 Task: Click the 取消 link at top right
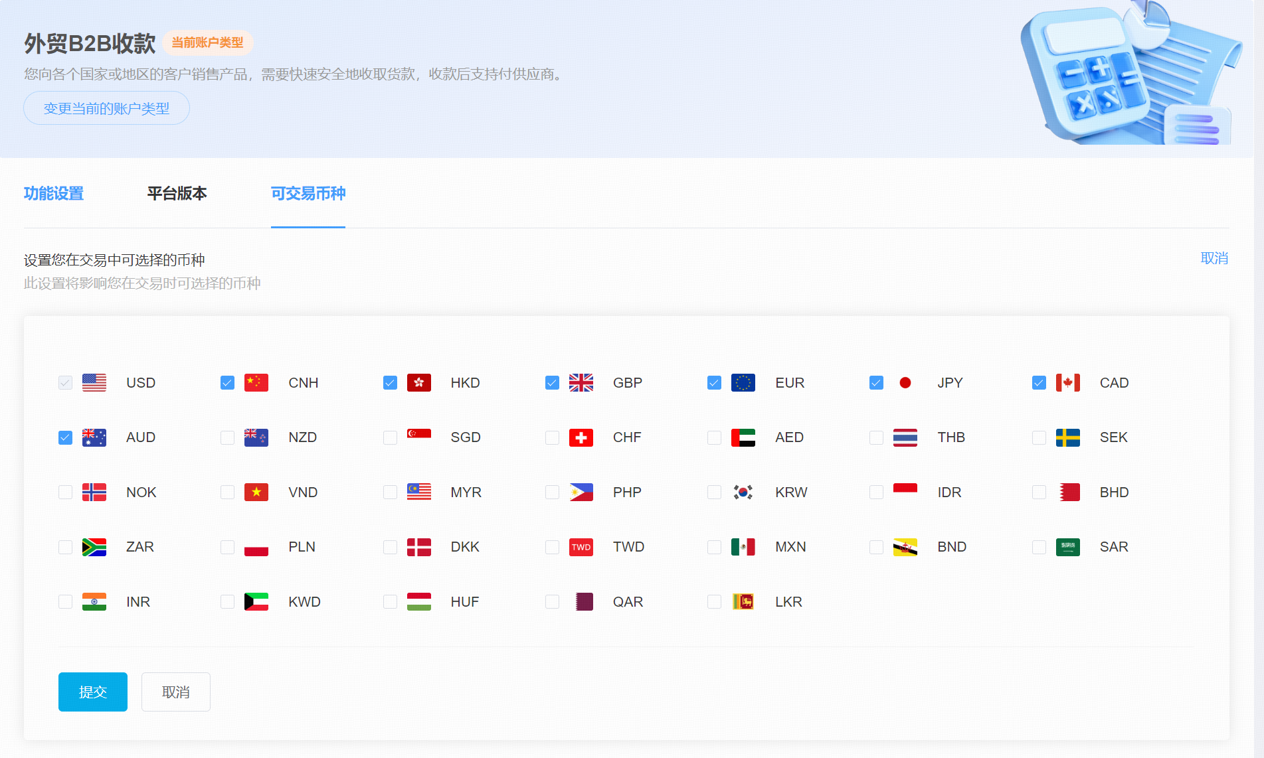pyautogui.click(x=1215, y=258)
